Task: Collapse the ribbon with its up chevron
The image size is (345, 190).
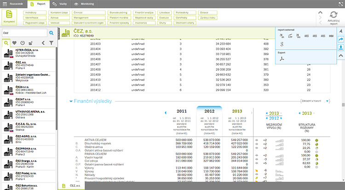Action: coord(320,12)
